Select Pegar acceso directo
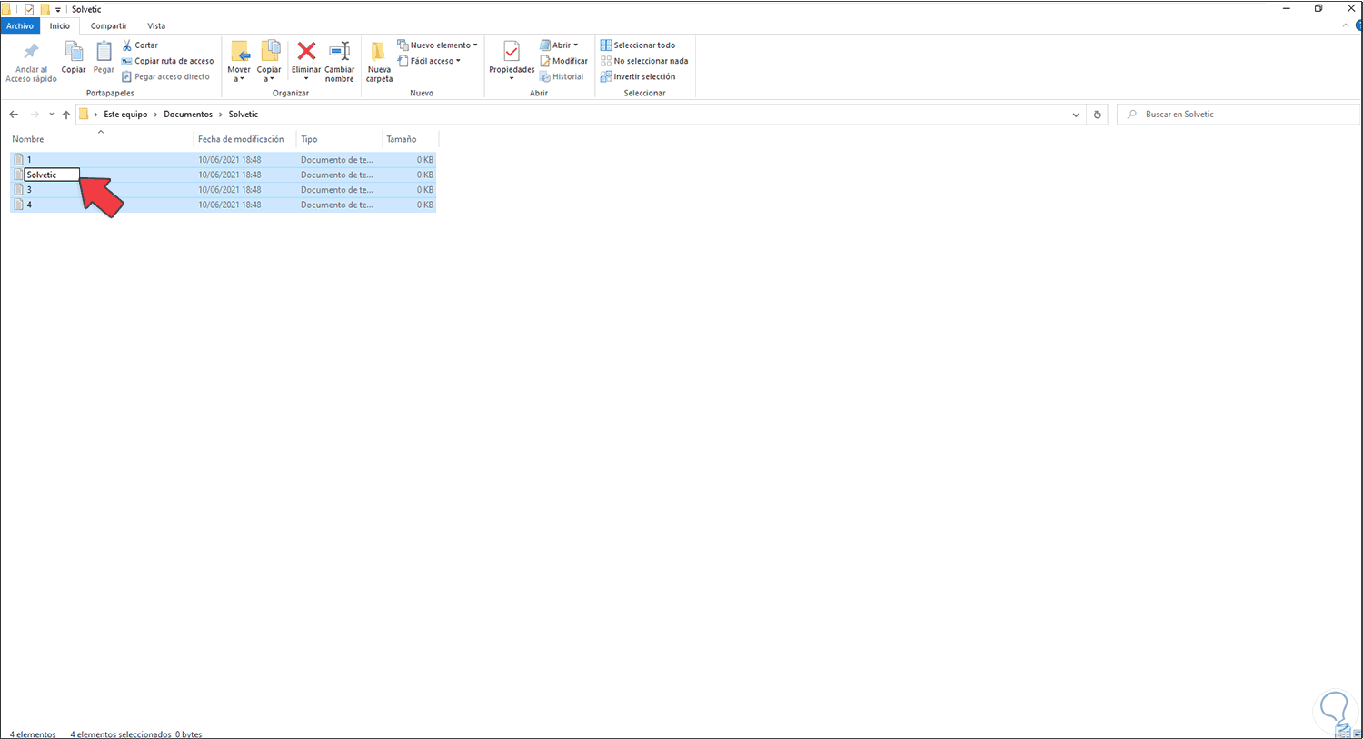Screen dimensions: 1363x739 coord(165,76)
